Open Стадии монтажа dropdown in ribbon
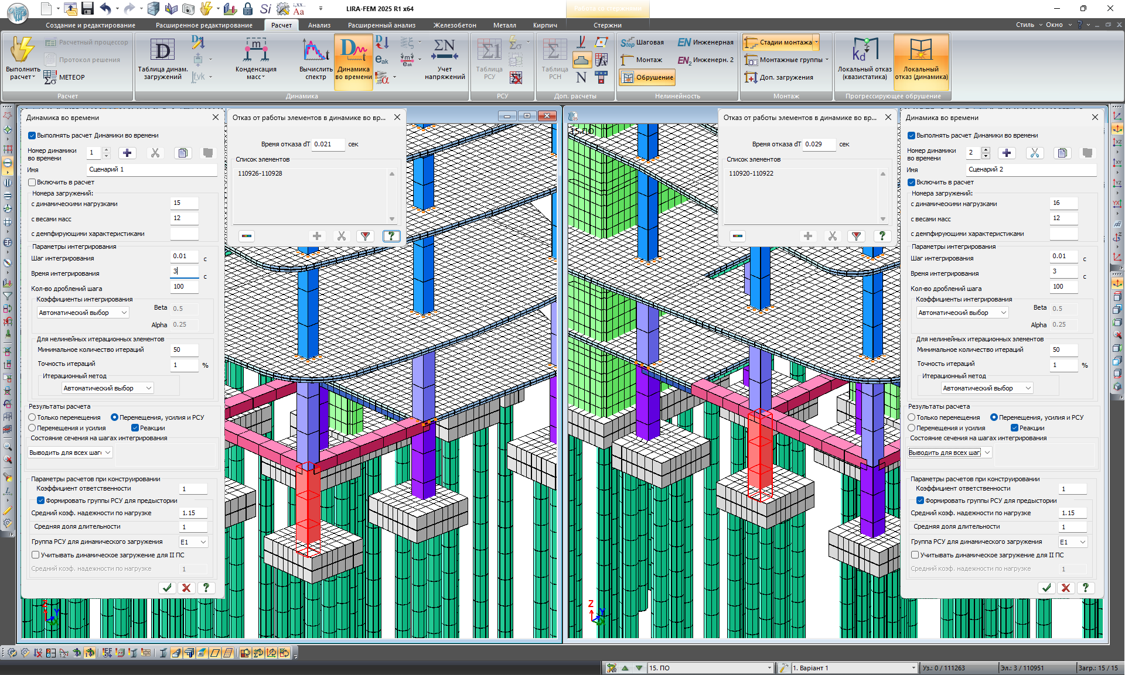 click(x=816, y=42)
